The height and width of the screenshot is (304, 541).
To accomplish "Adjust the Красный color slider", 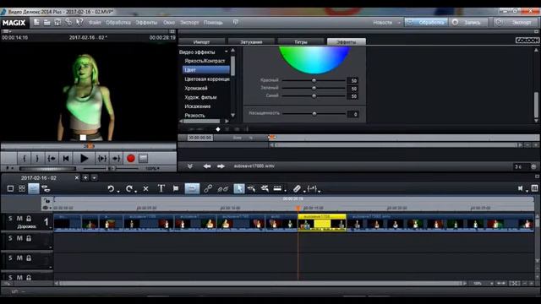I will pyautogui.click(x=314, y=80).
